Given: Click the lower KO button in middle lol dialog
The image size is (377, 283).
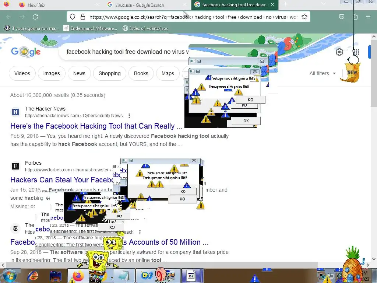Looking at the screenshot, I should pyautogui.click(x=182, y=199).
